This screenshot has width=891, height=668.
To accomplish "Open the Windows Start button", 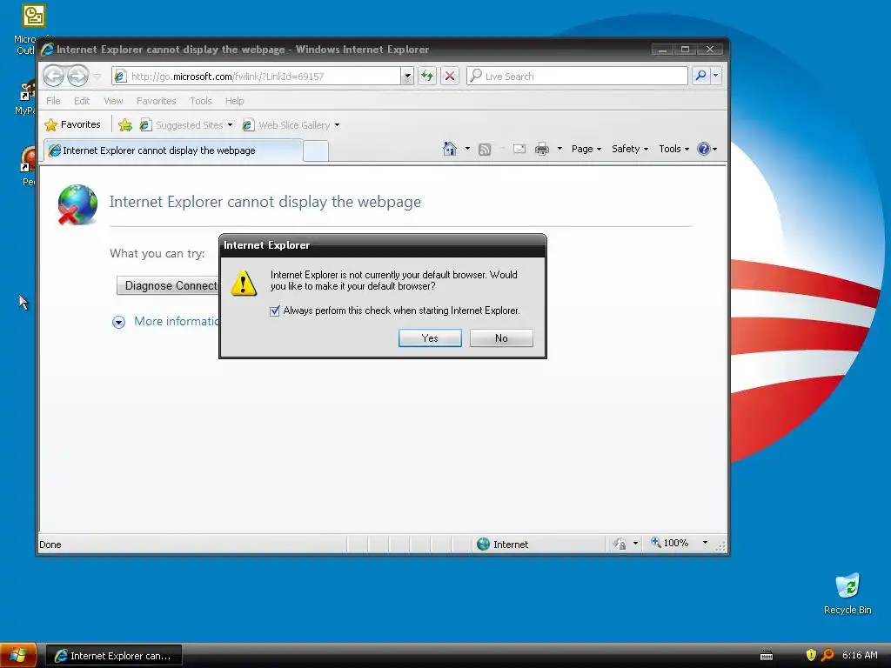I will pos(18,656).
